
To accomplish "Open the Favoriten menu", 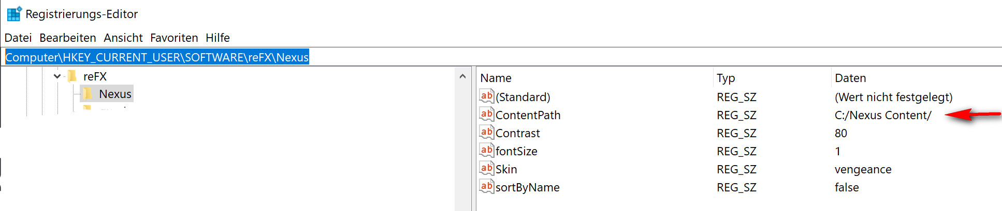I will pos(174,38).
